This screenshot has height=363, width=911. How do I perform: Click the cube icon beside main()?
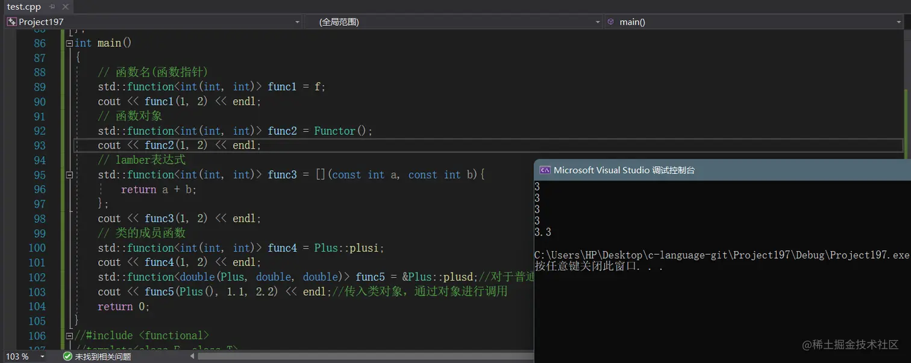point(611,22)
